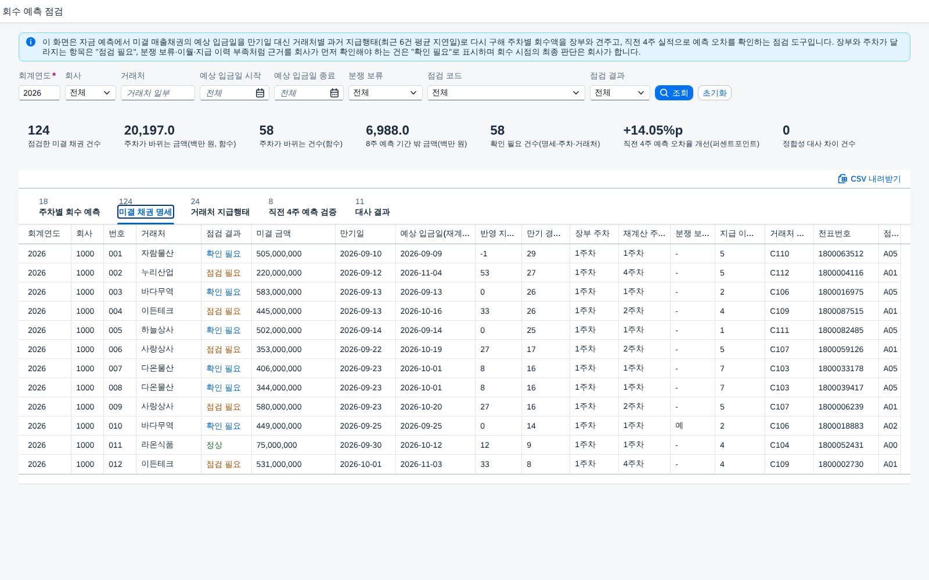Click the CSV 내려받기 button
This screenshot has width=929, height=580.
point(869,179)
